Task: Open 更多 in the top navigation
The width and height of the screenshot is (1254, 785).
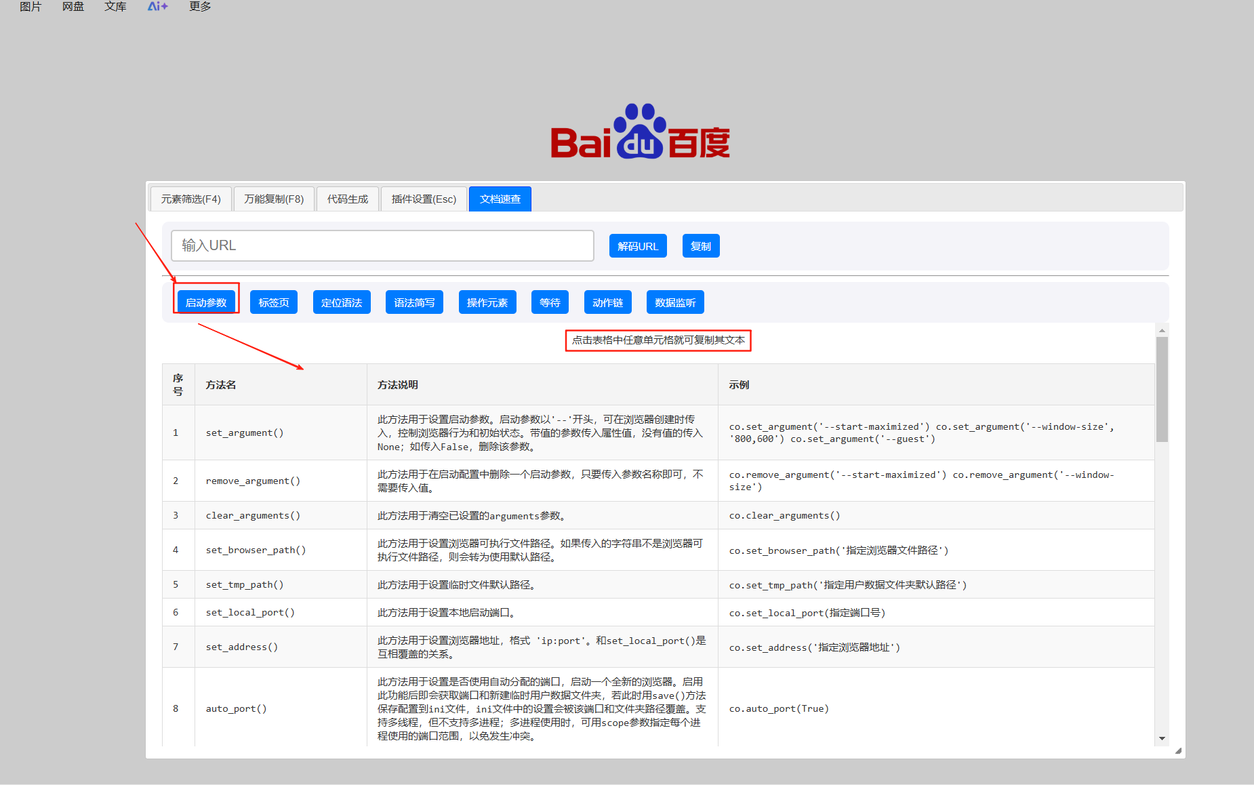Action: 200,7
